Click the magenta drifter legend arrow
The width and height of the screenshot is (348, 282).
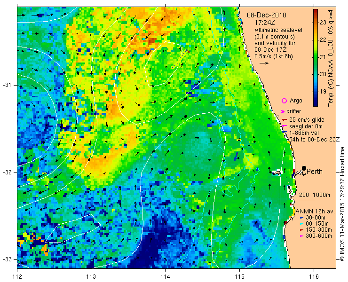tap(283, 111)
